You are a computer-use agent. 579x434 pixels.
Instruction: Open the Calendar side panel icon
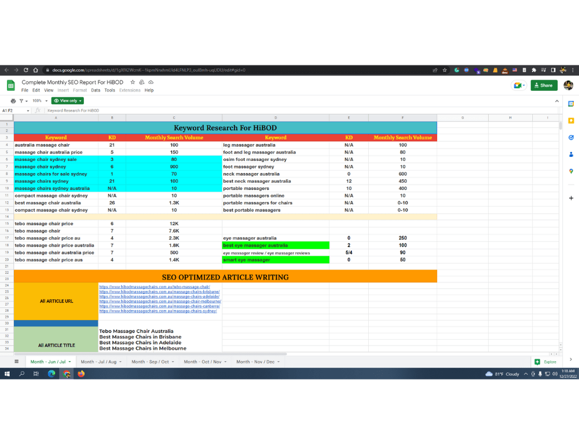pos(571,104)
